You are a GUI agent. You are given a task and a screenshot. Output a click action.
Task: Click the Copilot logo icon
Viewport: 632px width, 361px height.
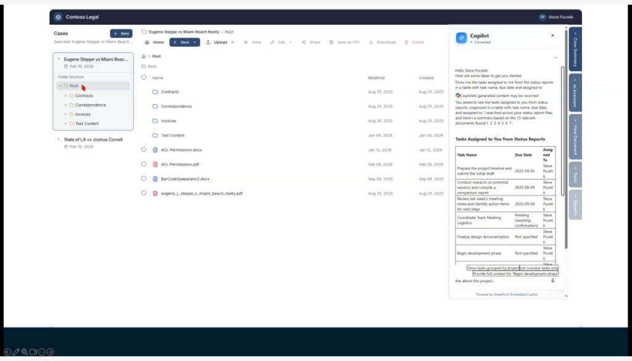coord(462,38)
